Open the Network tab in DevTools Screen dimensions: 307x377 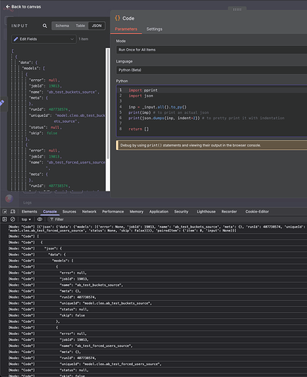89,212
